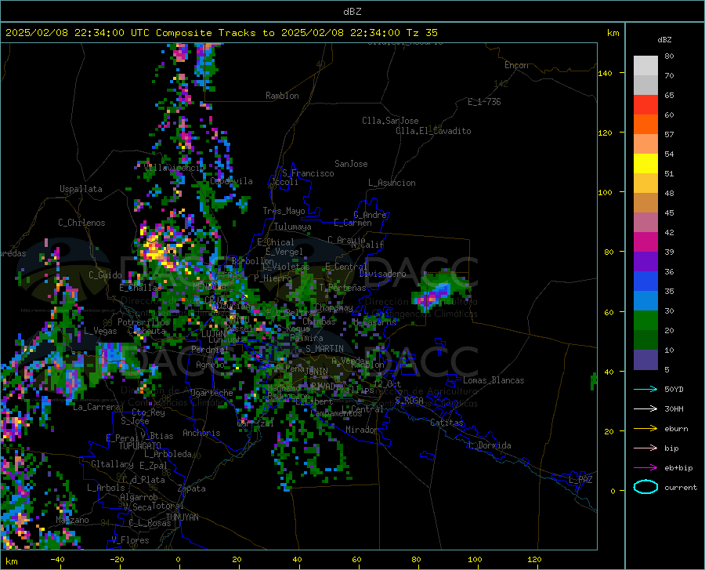
Task: Click the Ramblon label in the north
Action: tap(282, 96)
